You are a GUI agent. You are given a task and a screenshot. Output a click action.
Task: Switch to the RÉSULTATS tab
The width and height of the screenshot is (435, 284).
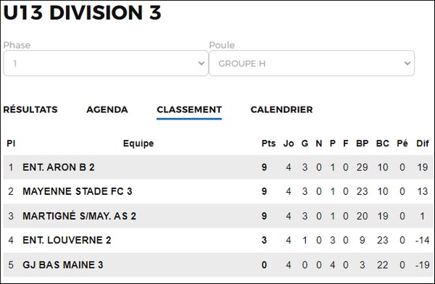pyautogui.click(x=30, y=109)
